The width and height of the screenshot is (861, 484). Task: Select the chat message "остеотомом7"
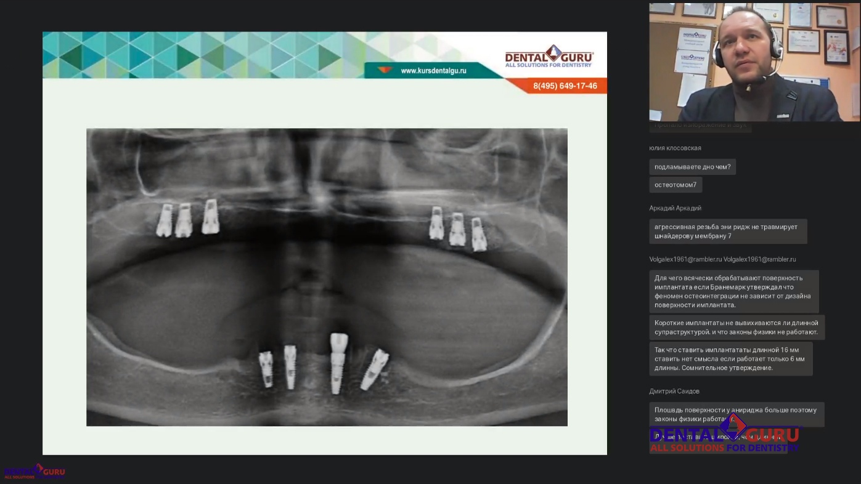[x=675, y=185]
